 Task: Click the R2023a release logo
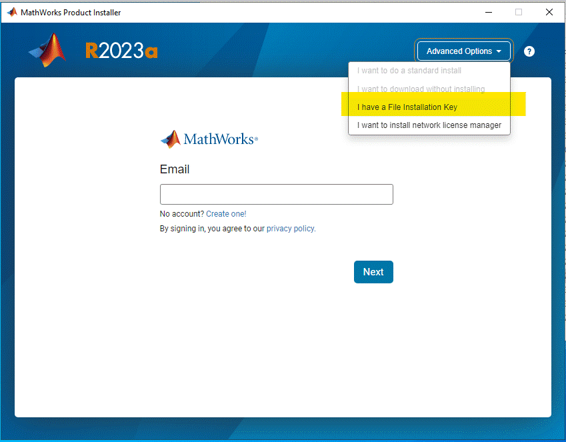pos(121,51)
